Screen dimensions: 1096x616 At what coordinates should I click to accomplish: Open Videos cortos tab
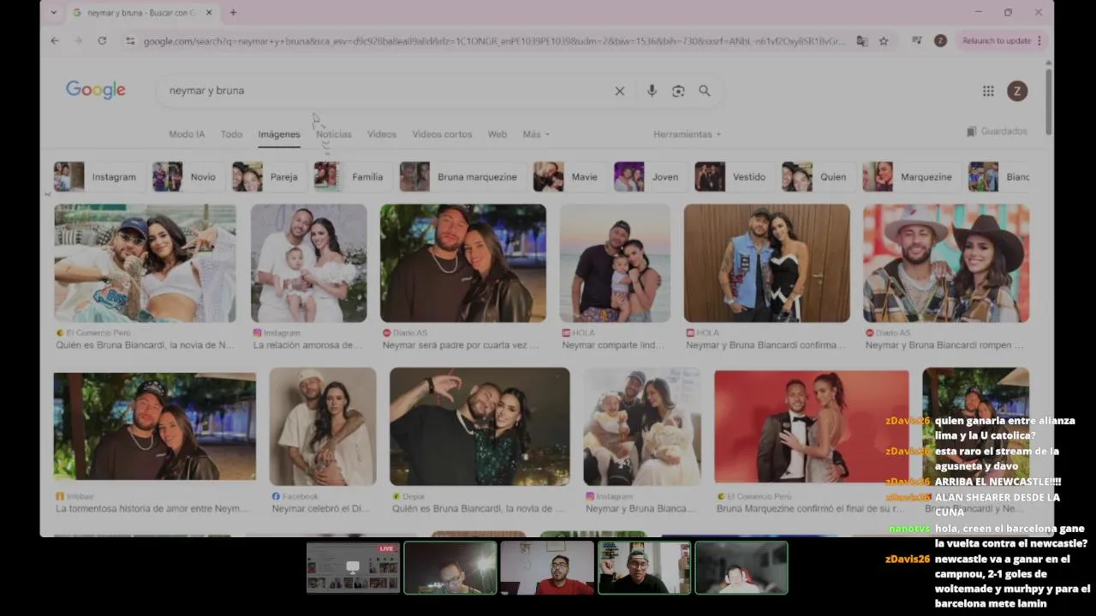point(442,134)
